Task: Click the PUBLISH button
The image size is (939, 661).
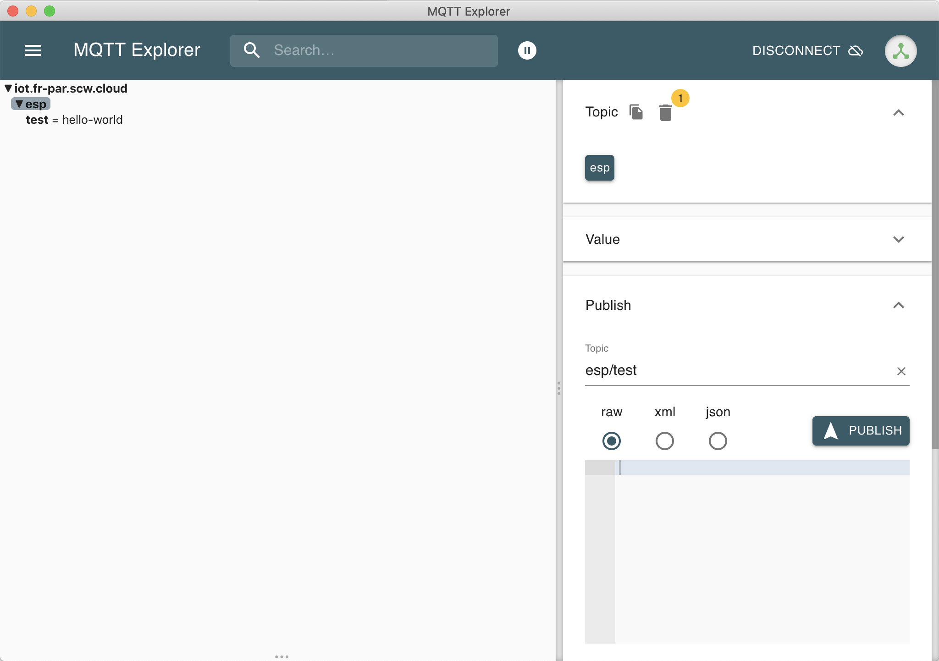Action: point(861,430)
